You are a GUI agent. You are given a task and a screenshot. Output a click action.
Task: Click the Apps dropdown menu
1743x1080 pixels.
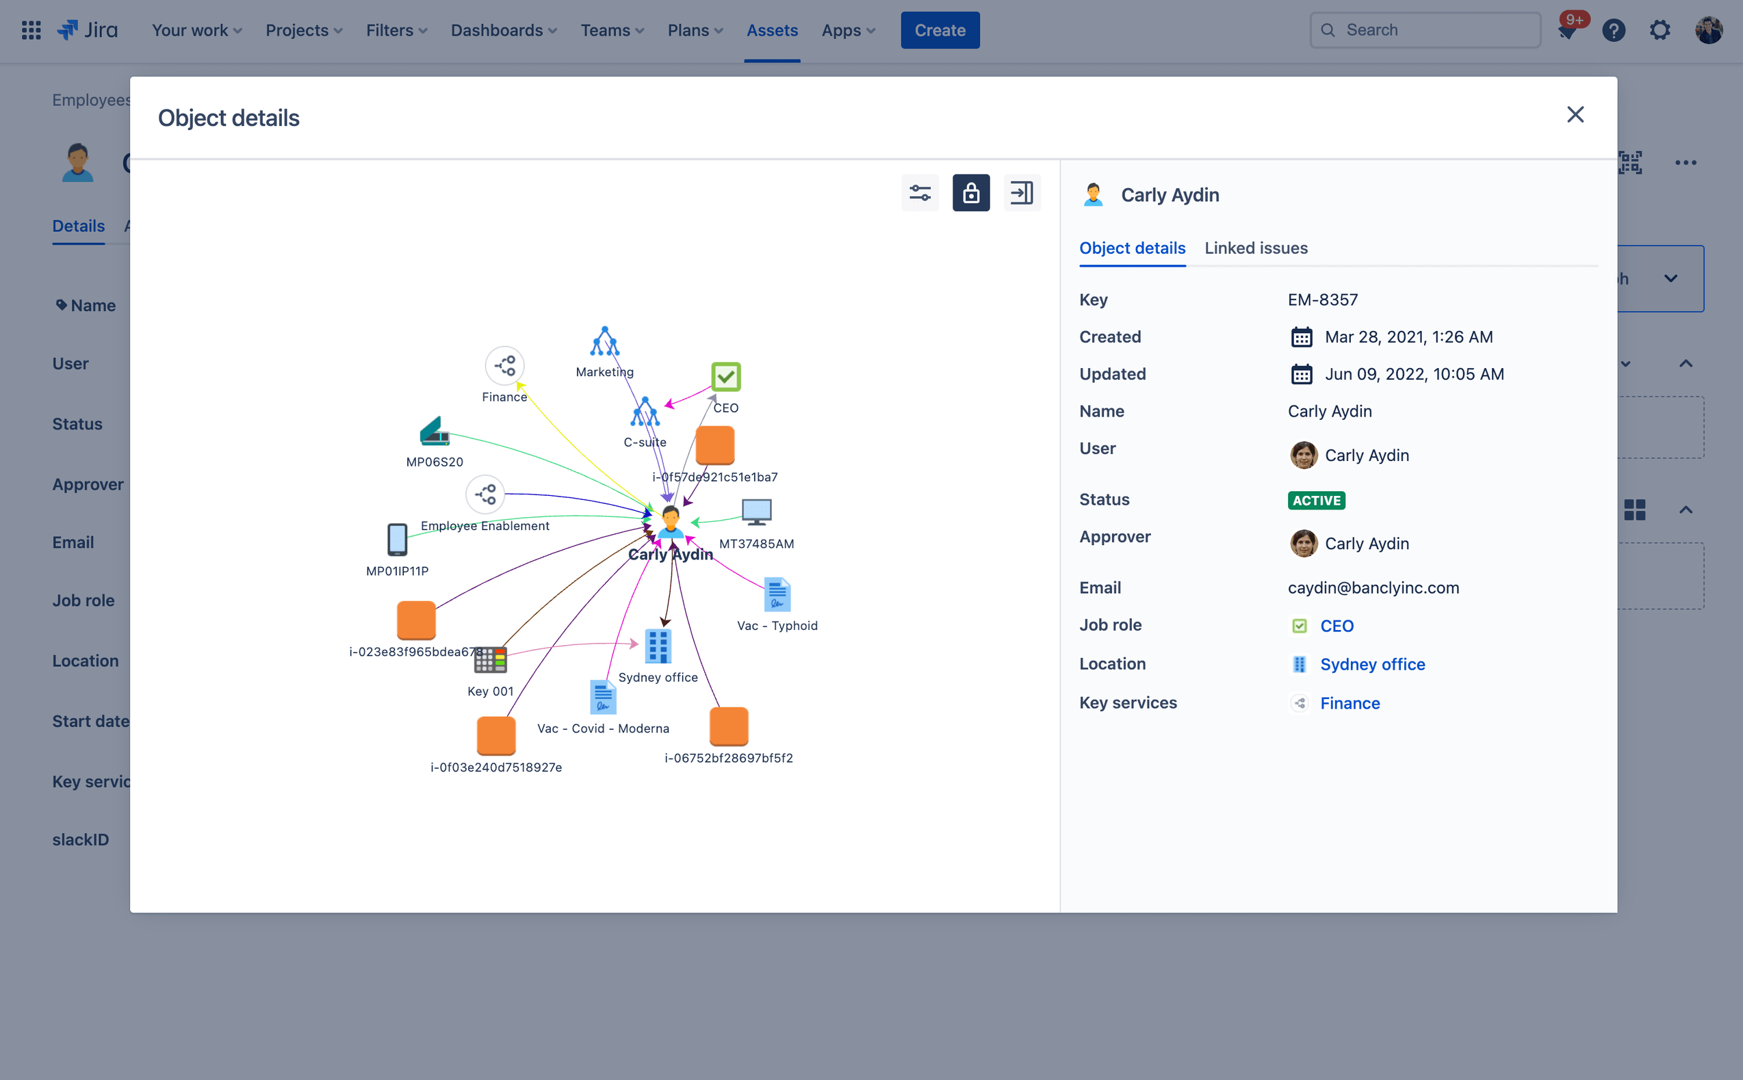click(x=848, y=30)
